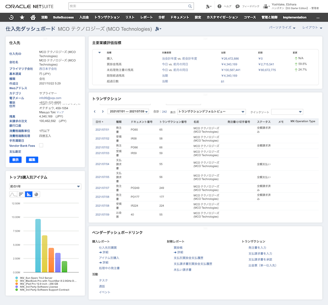Image resolution: width=328 pixels, height=305 pixels.
Task: Open the transaction default view dropdown
Action: [x=211, y=112]
